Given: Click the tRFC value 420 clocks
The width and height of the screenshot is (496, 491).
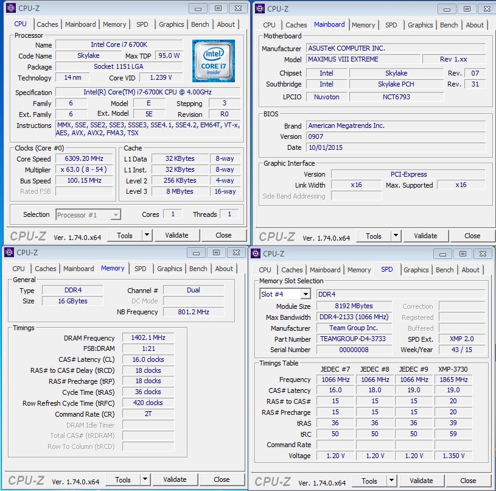Looking at the screenshot, I should click(148, 403).
